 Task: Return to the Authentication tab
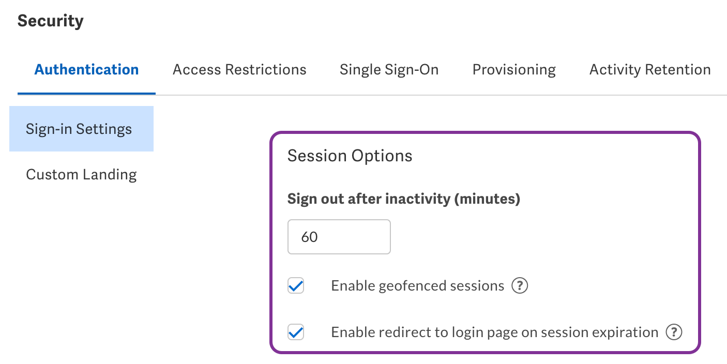coord(86,69)
